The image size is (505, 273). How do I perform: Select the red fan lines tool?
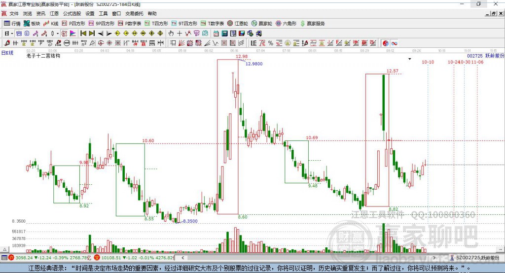[x=181, y=43]
